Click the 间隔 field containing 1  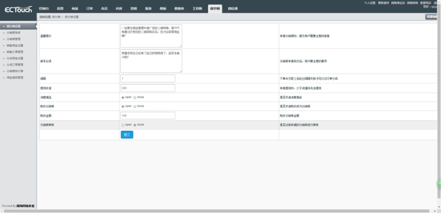[148, 79]
